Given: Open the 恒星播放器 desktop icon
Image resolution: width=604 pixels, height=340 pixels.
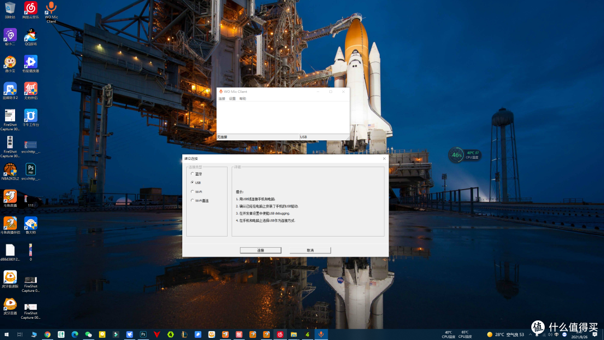Looking at the screenshot, I should [30, 64].
